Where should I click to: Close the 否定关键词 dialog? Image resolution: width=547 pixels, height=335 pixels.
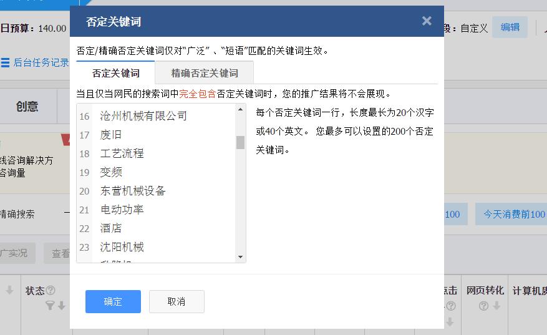click(427, 21)
